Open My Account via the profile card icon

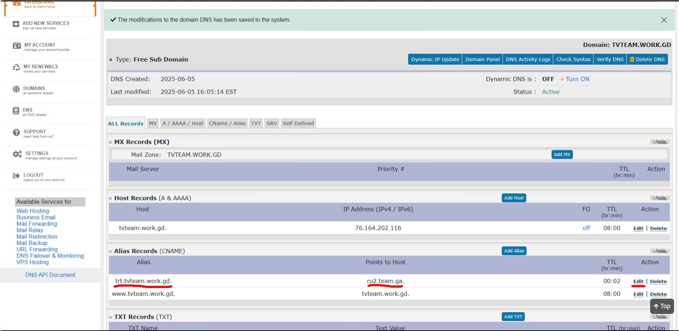tap(17, 46)
